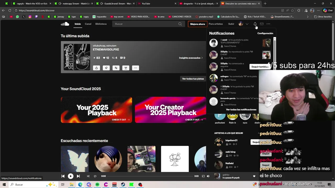Image resolution: width=335 pixels, height=188 pixels.
Task: Open Steam from the taskbar
Action: click(123, 185)
